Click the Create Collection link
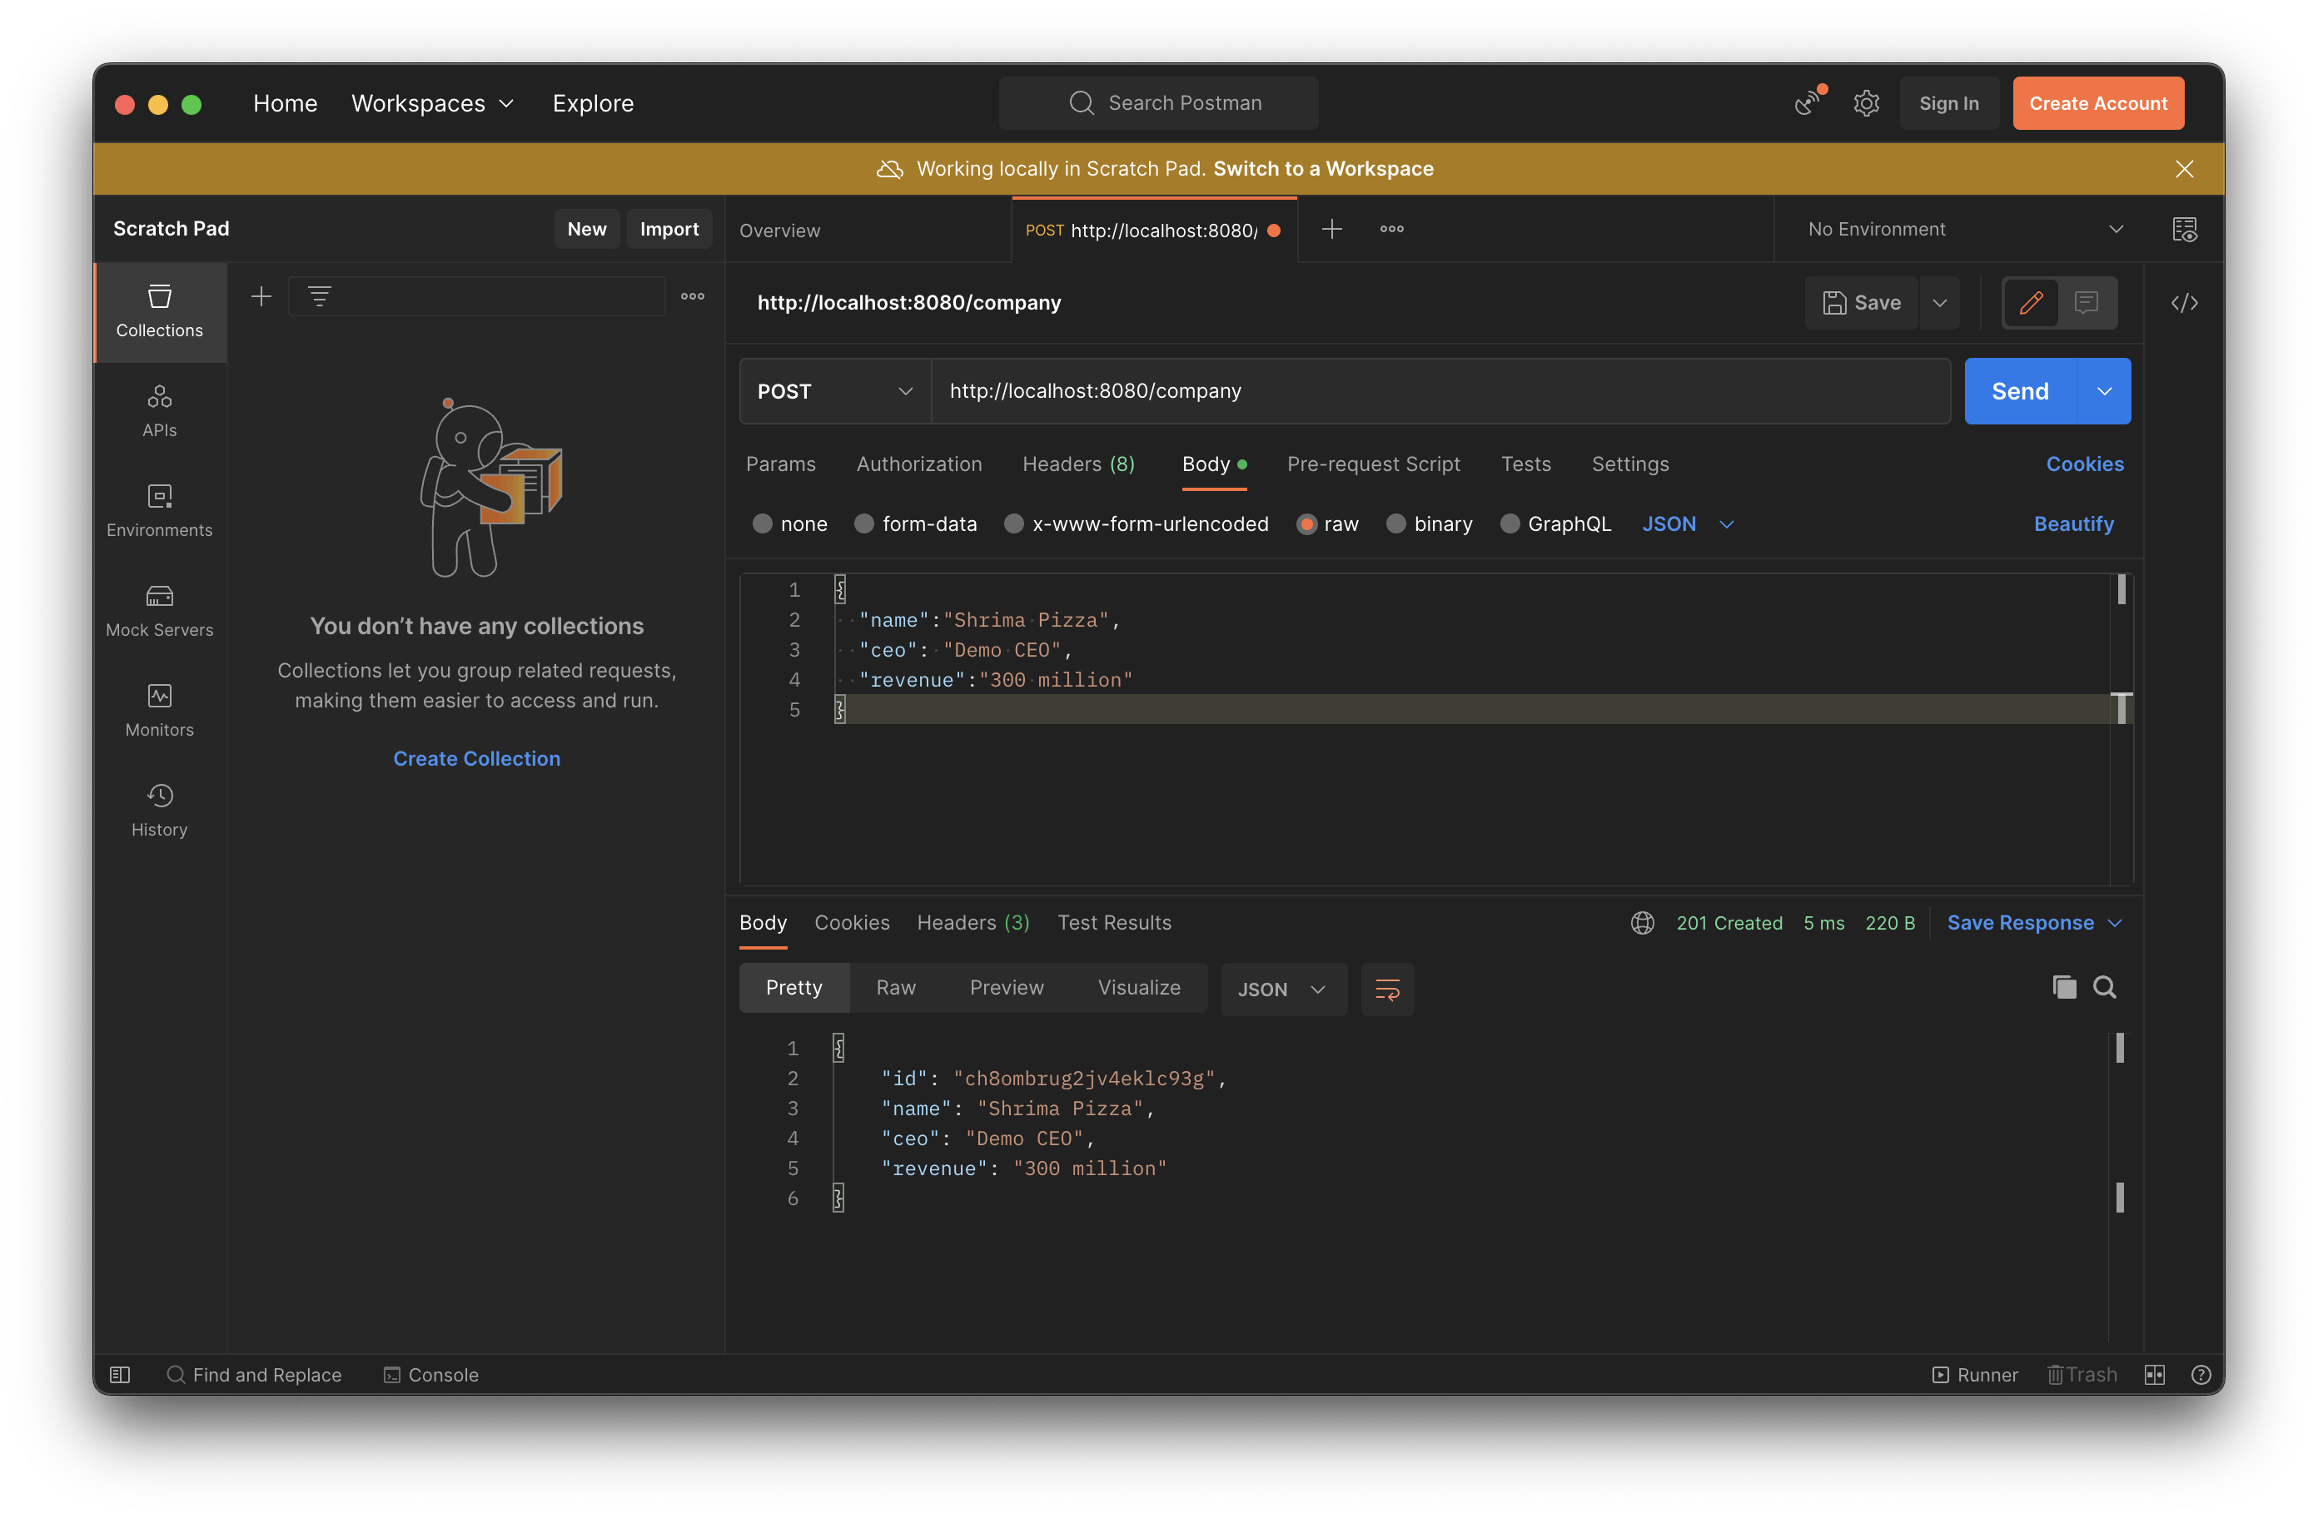 coord(476,757)
